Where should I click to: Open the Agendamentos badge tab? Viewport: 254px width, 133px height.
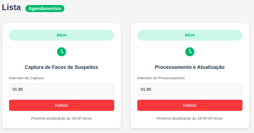point(45,9)
